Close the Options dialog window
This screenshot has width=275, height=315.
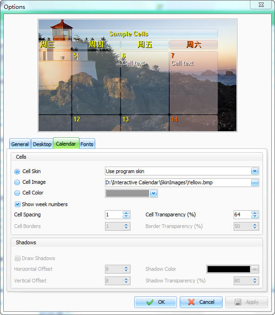[261, 5]
